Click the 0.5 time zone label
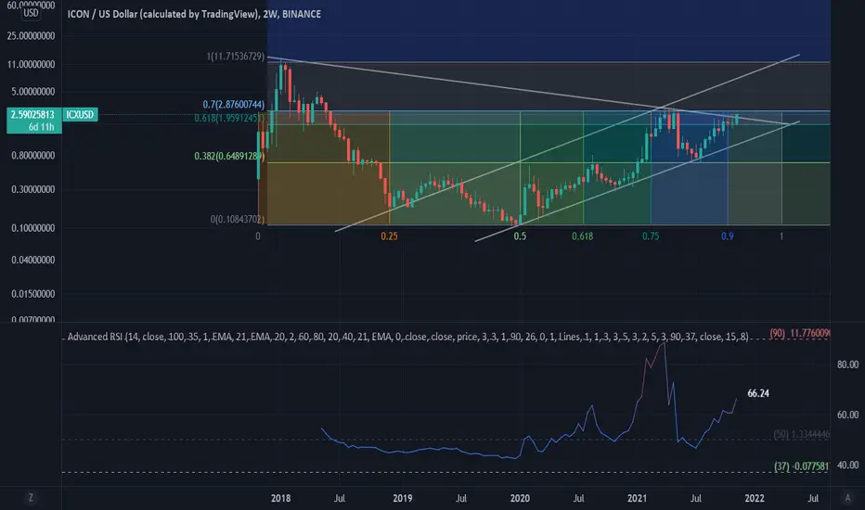 520,236
